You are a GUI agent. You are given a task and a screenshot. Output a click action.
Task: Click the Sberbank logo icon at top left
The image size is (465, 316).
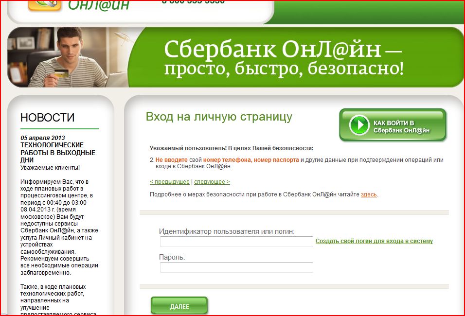45,5
